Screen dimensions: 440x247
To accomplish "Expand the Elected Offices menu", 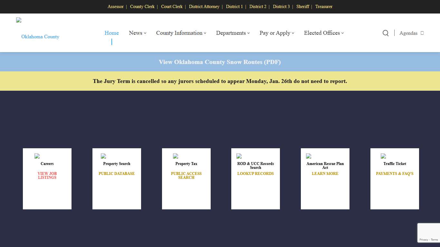I will (x=324, y=33).
